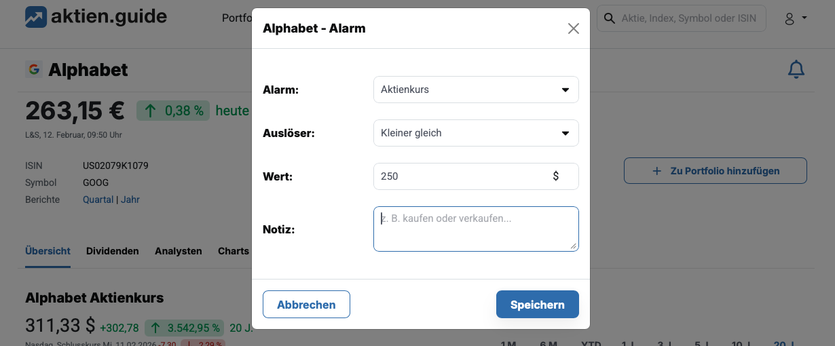Open the Quartal reports link
Image resolution: width=835 pixels, height=346 pixels.
98,199
